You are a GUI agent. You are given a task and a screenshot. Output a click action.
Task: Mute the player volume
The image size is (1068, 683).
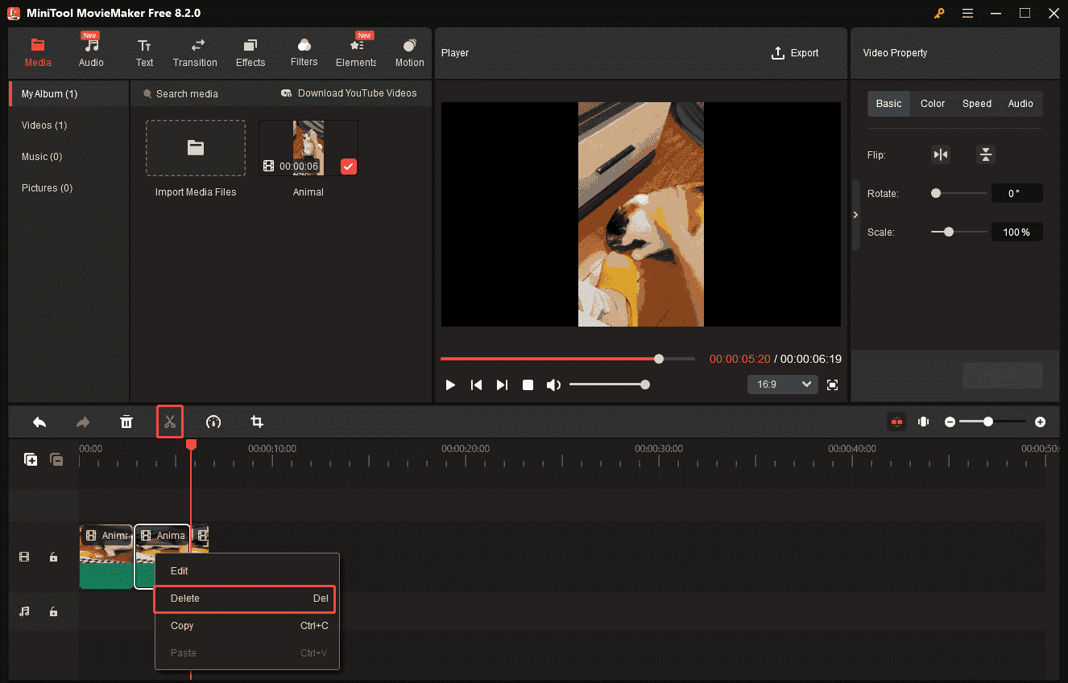553,385
